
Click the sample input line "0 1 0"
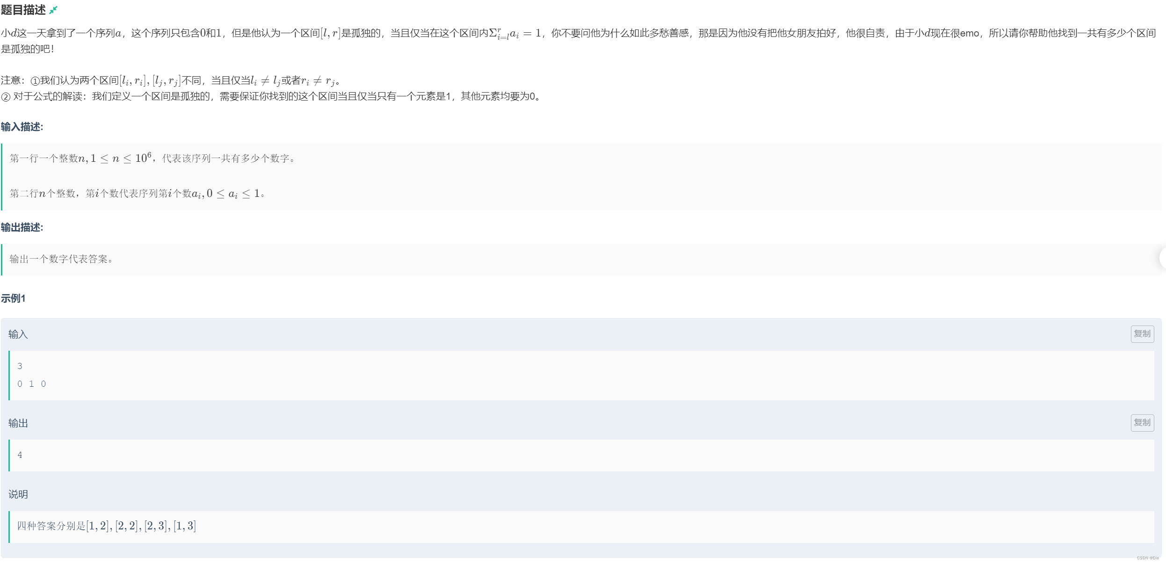[x=32, y=384]
